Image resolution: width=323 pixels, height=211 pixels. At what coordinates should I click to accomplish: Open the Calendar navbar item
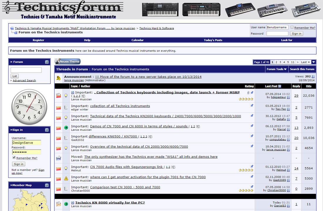point(137,40)
